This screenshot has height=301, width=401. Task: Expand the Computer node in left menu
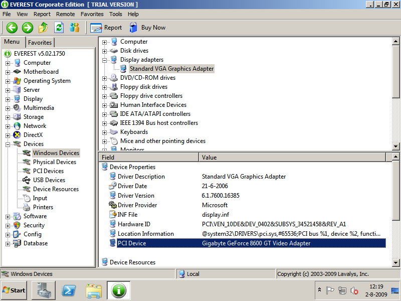pos(8,63)
